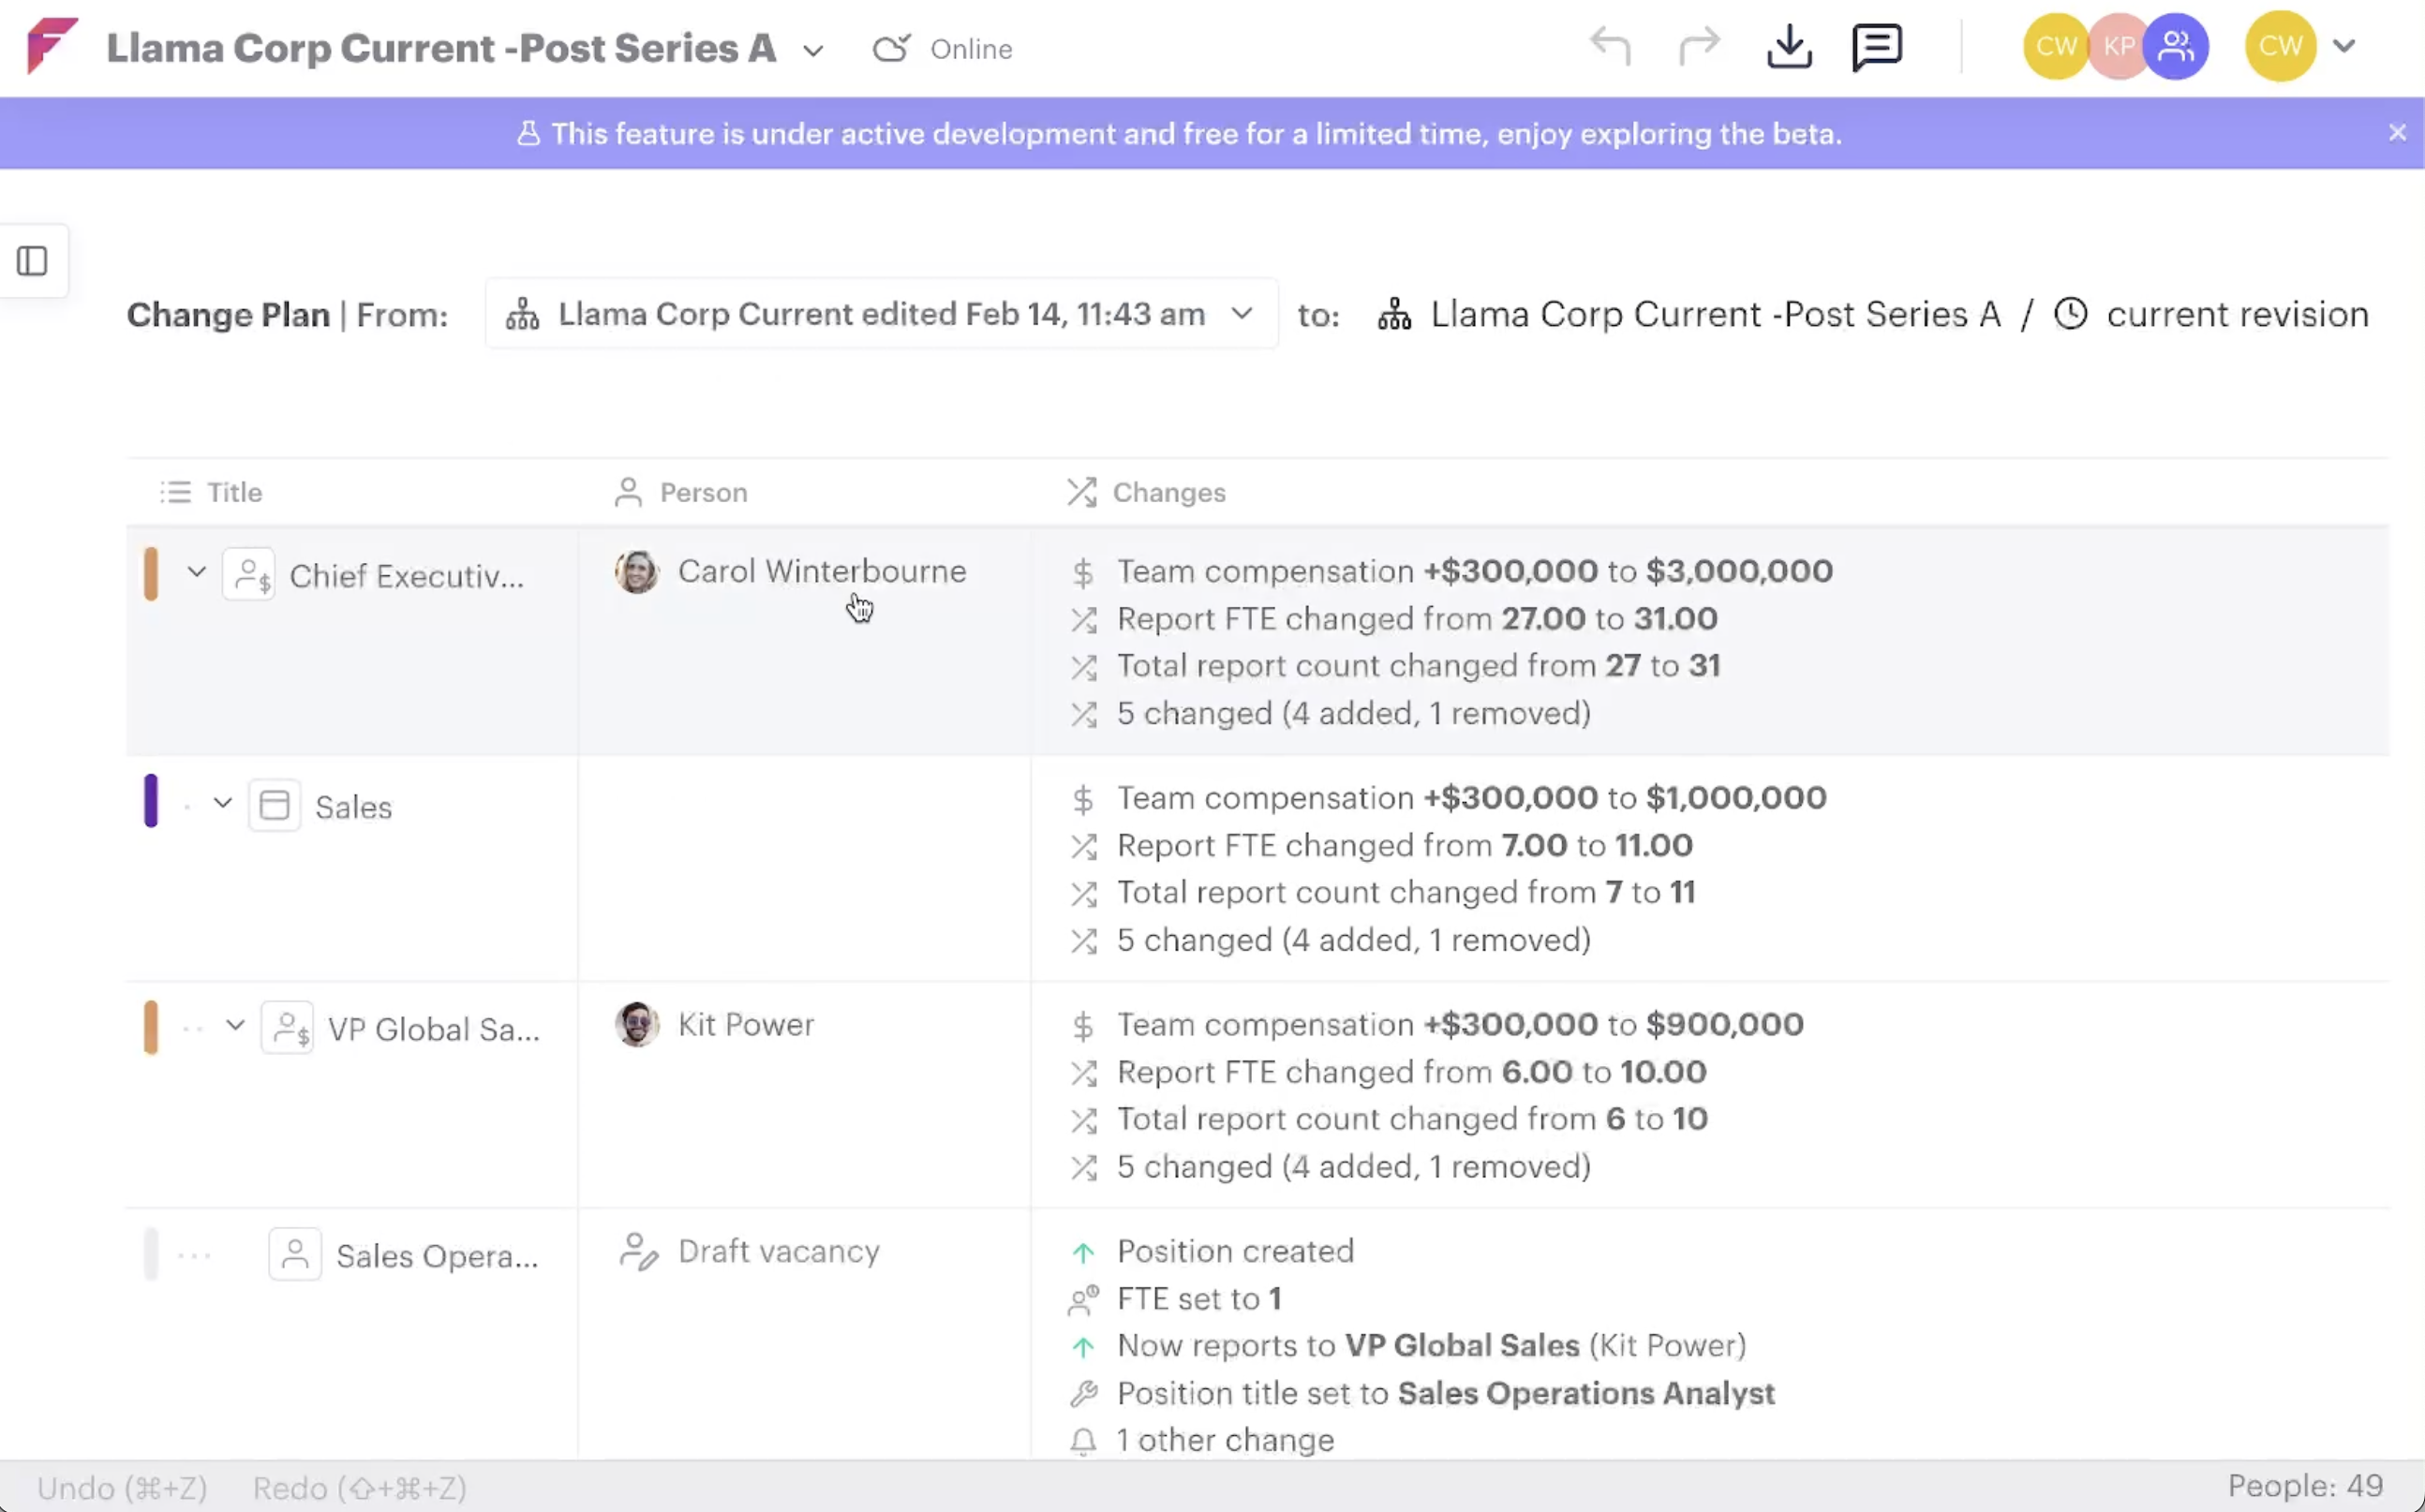Open the comments panel icon
The width and height of the screenshot is (2425, 1512).
point(1876,47)
